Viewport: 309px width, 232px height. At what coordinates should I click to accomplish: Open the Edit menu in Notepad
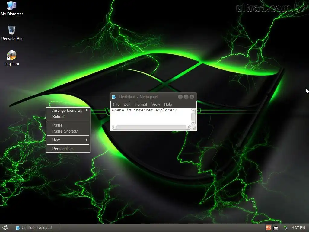coord(127,104)
